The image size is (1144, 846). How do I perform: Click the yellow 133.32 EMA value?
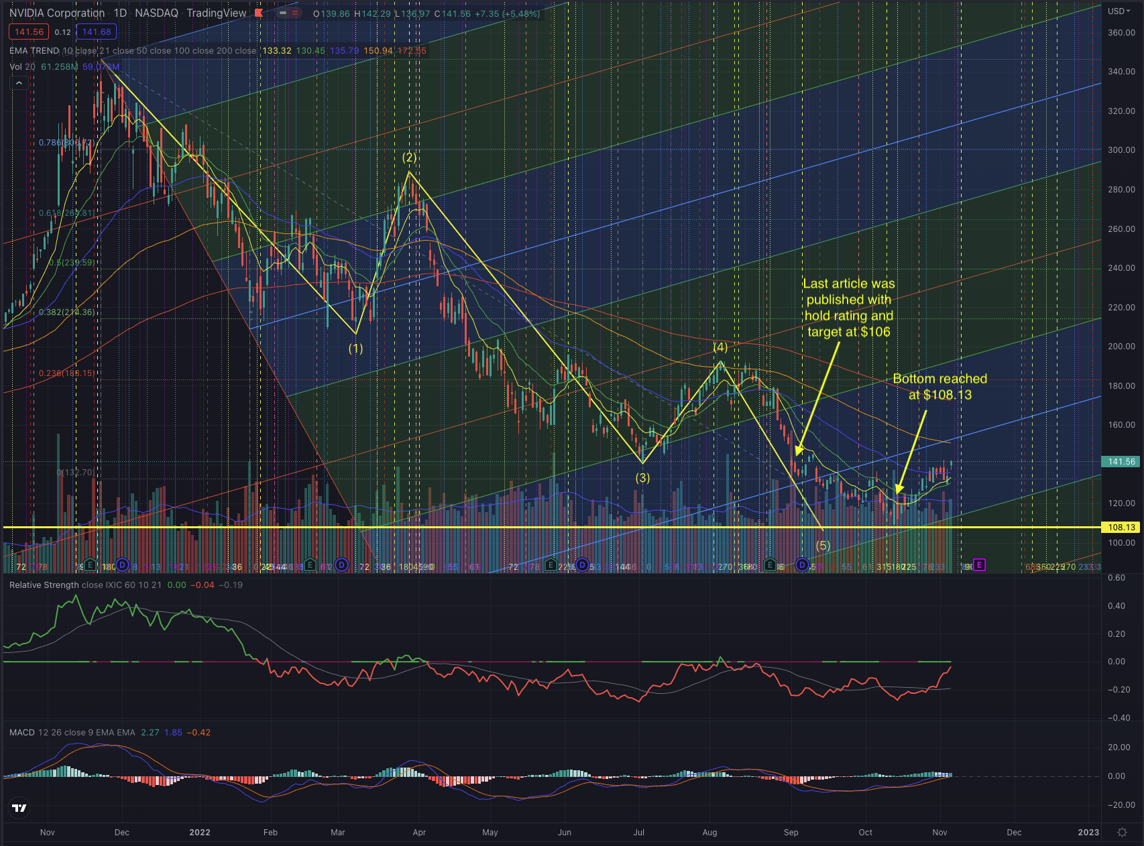tap(276, 51)
